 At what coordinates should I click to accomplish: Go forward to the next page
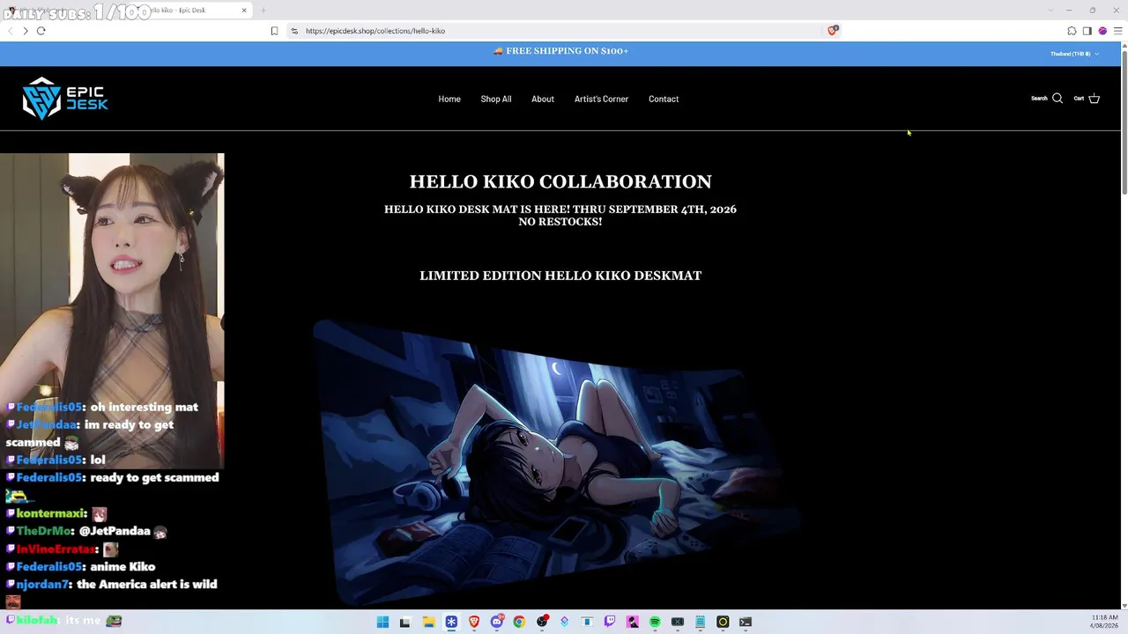pos(25,31)
